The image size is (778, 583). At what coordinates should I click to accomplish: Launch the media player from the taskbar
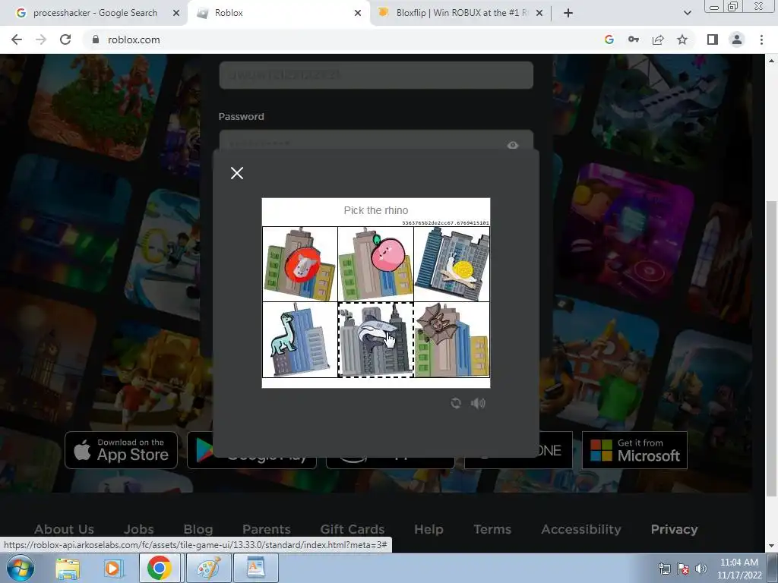pyautogui.click(x=112, y=568)
